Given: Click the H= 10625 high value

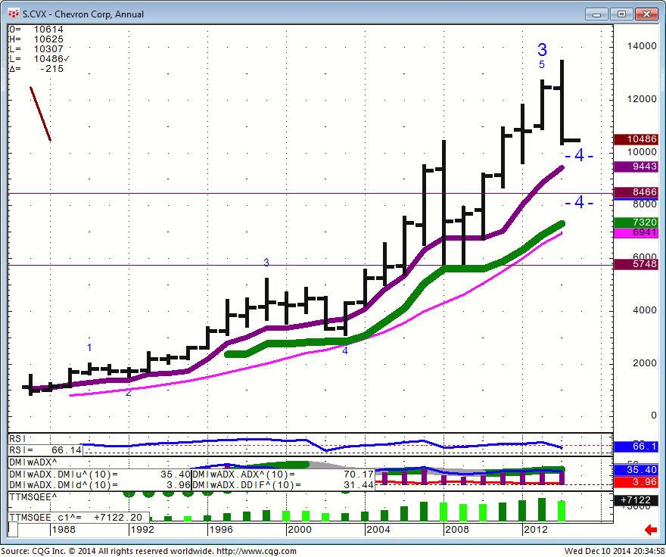Looking at the screenshot, I should 36,39.
